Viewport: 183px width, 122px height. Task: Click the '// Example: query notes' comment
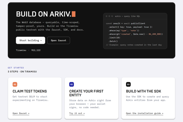coord(134,45)
